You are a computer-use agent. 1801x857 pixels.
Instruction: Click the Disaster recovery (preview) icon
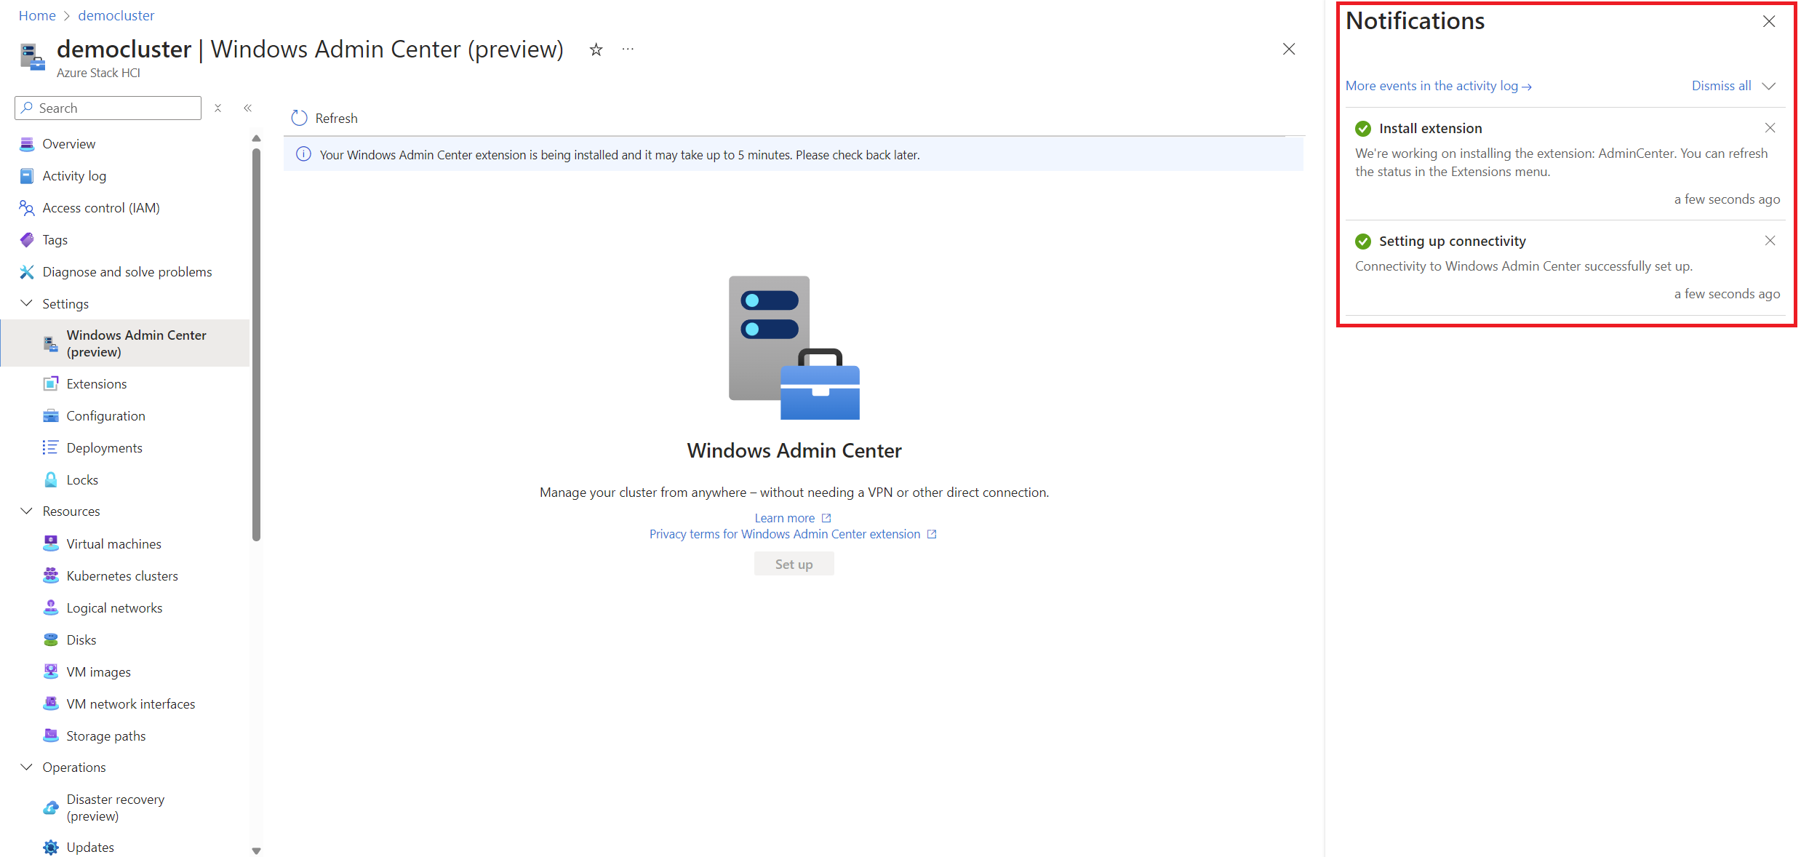coord(51,808)
